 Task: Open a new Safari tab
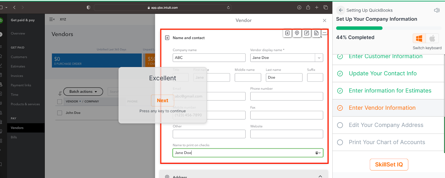pyautogui.click(x=317, y=7)
